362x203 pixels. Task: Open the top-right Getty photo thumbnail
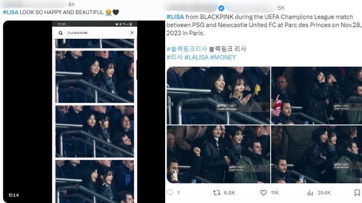(x=316, y=96)
